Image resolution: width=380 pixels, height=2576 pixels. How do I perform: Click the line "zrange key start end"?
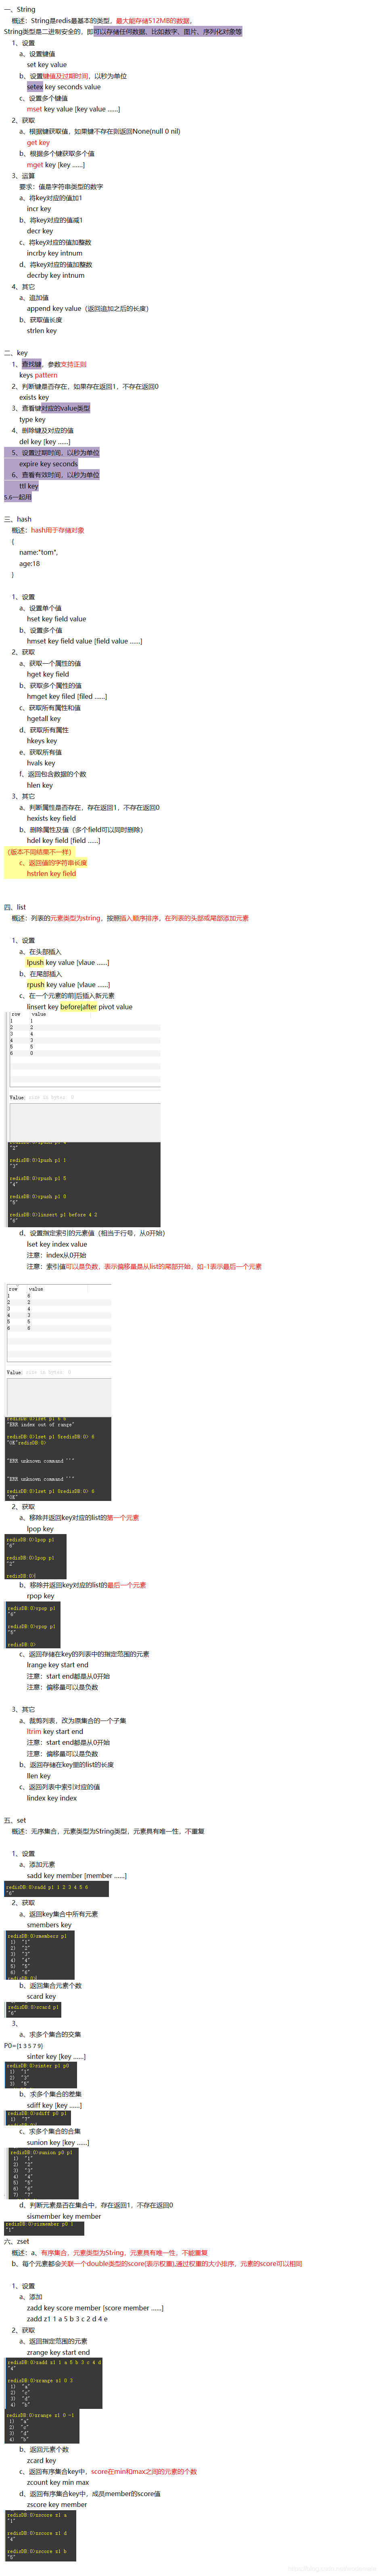[x=59, y=2353]
